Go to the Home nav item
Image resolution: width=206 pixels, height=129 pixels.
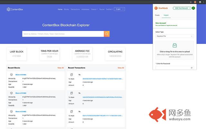(60, 9)
